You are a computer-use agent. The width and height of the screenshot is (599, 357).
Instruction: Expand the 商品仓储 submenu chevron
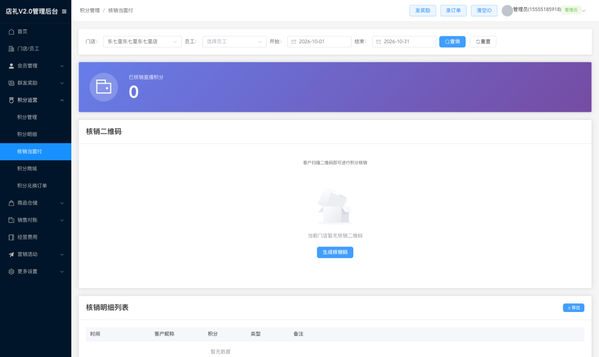click(62, 203)
